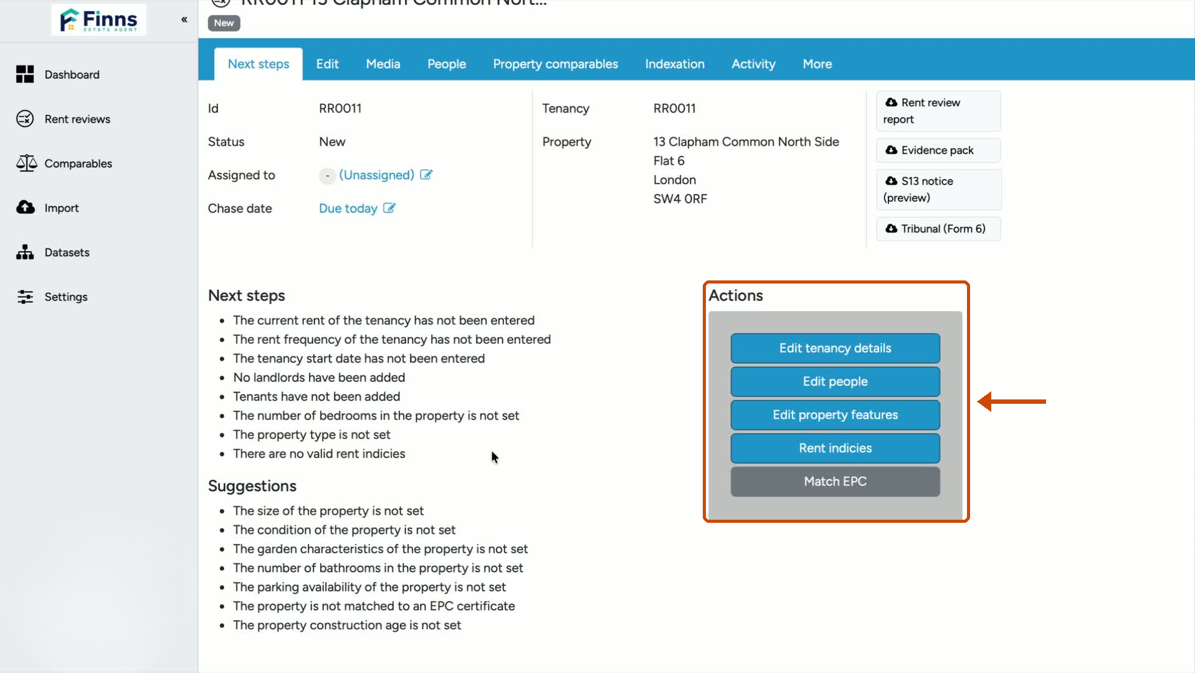Viewport: 1195px width, 673px height.
Task: Switch to the Media tab
Action: 383,64
